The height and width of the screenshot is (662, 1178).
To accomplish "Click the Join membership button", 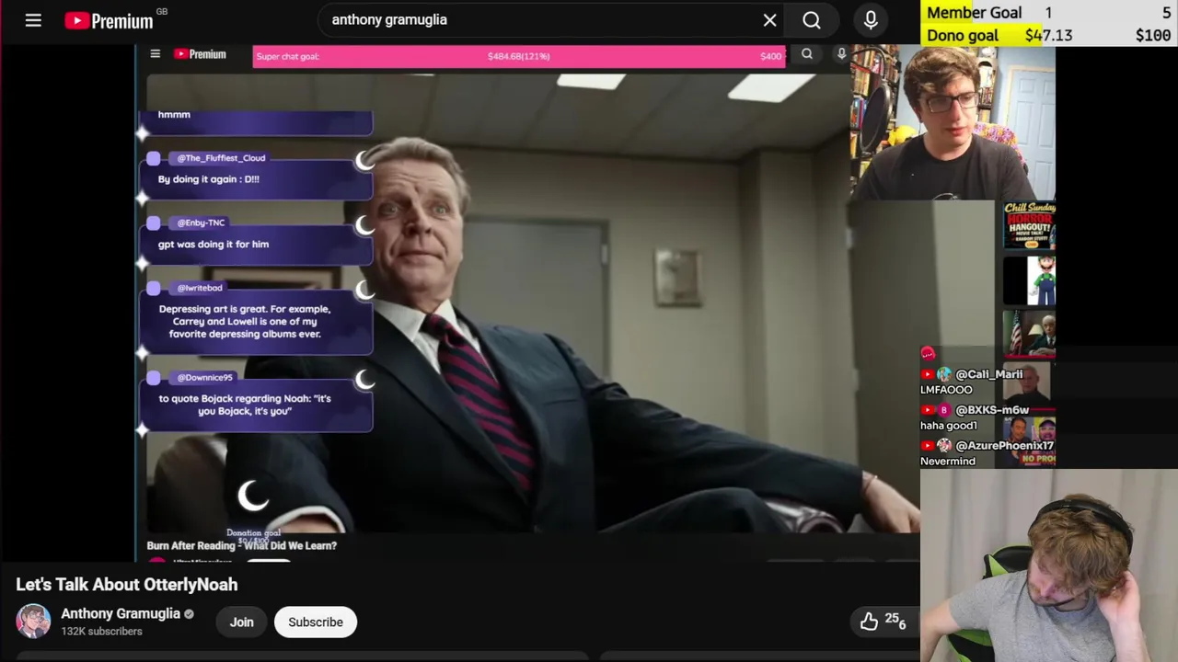I will tap(241, 622).
